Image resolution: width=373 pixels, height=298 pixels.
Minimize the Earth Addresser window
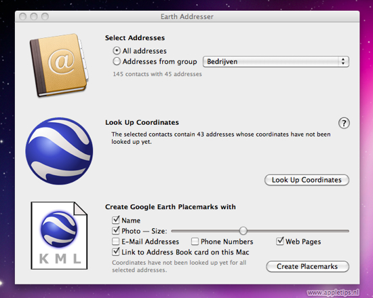click(34, 16)
